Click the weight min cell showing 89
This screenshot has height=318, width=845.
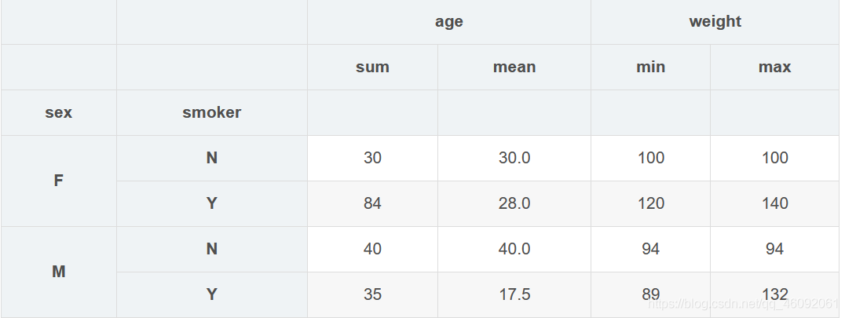[x=650, y=294]
